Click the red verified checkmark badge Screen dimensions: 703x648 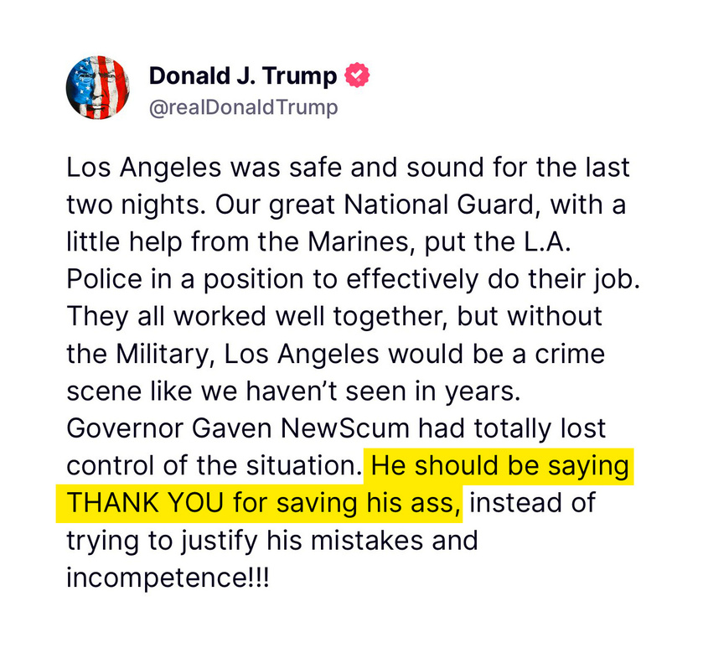(x=357, y=75)
